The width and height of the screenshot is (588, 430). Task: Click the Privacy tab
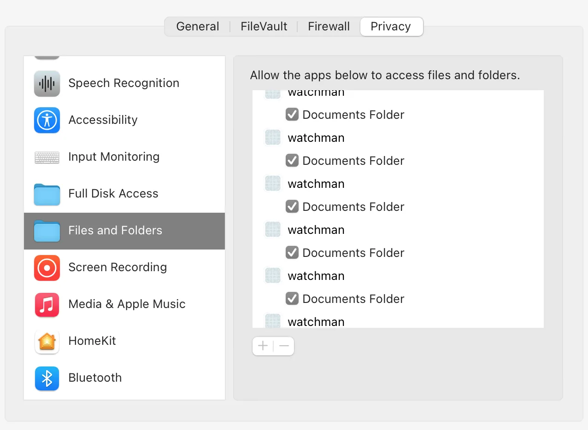pyautogui.click(x=391, y=27)
